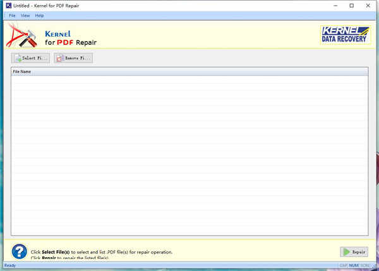Click the File Name column header
The width and height of the screenshot is (379, 271).
tap(189, 71)
